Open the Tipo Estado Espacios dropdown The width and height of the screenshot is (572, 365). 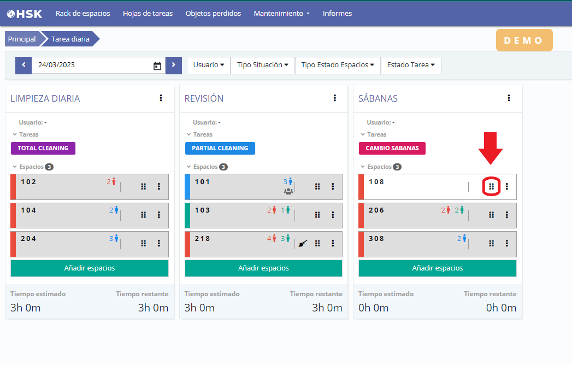(x=337, y=65)
